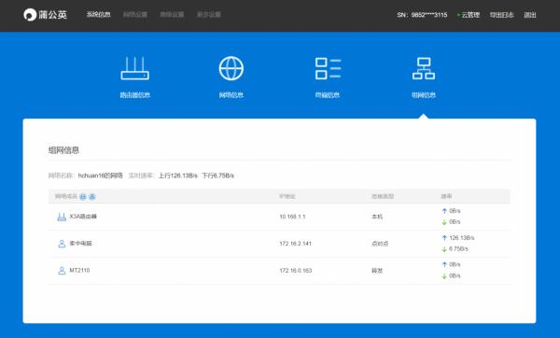Click IP address 172.16.0.163
The image size is (560, 338).
point(296,271)
